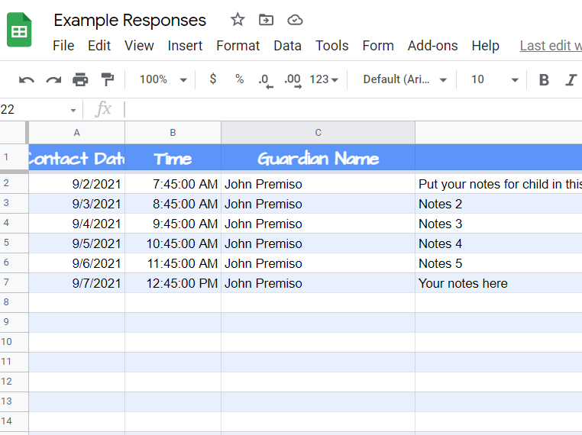The image size is (582, 435).
Task: Select column C header
Action: click(x=318, y=132)
